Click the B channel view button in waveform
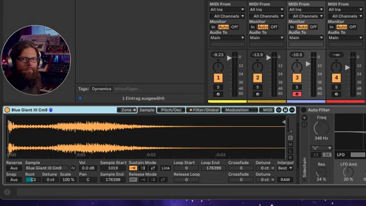Image resolution: width=366 pixels, height=206 pixels. [x=290, y=138]
